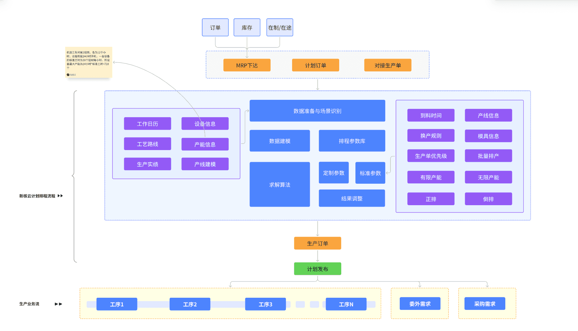Select the 工序3 process block
578x331 pixels.
coord(265,304)
